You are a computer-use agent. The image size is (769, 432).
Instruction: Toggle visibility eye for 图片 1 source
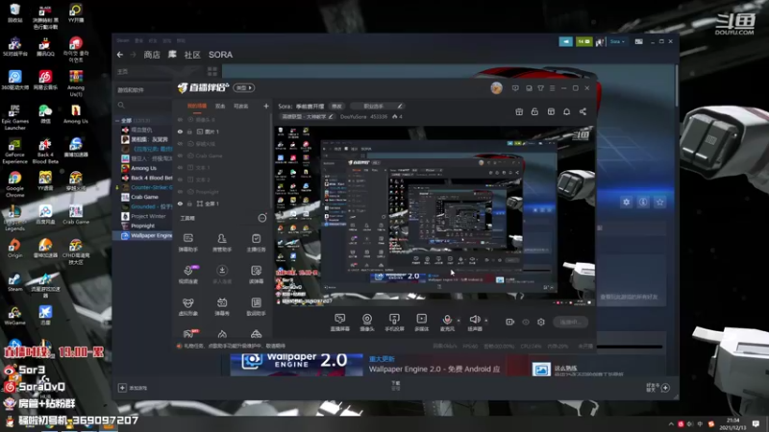tap(180, 132)
